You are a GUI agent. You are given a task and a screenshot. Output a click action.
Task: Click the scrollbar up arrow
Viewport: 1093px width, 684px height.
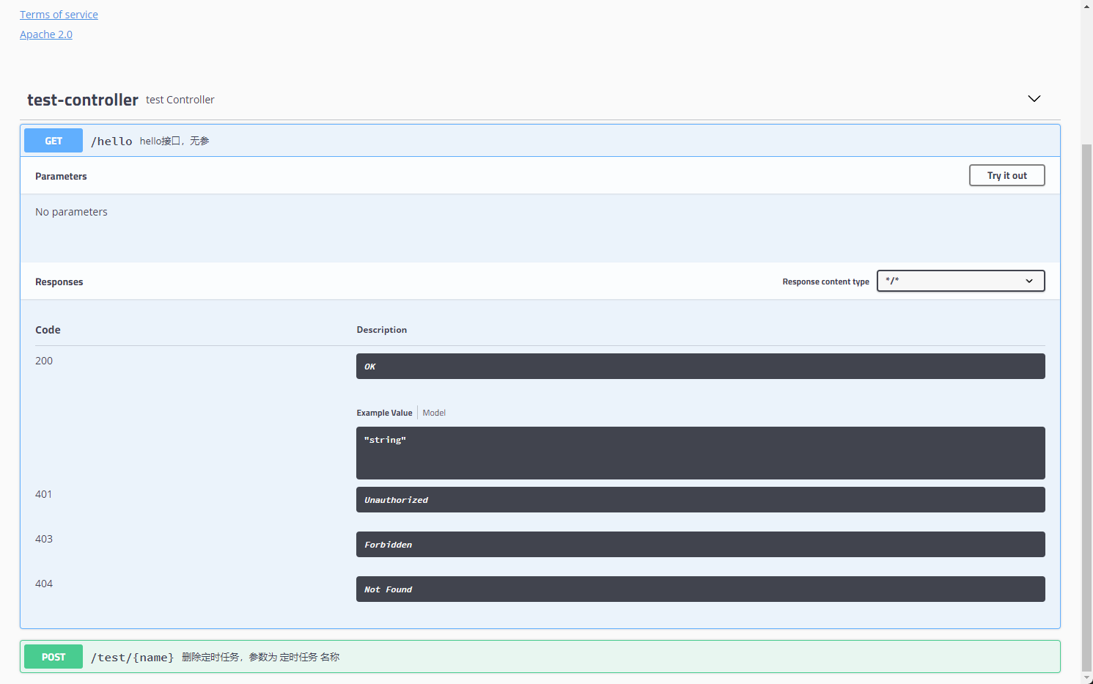coord(1086,6)
